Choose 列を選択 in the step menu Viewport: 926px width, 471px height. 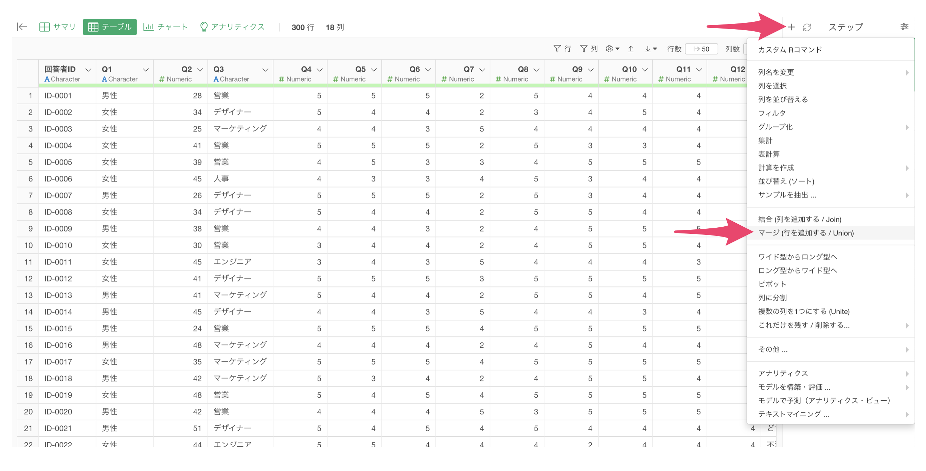pos(831,86)
